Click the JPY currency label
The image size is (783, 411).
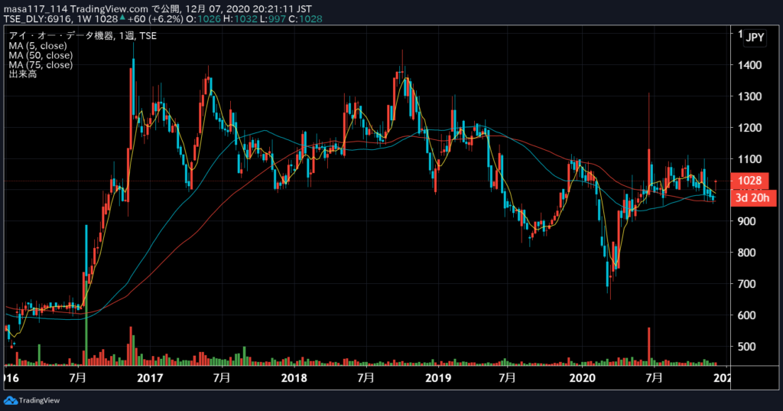click(755, 38)
